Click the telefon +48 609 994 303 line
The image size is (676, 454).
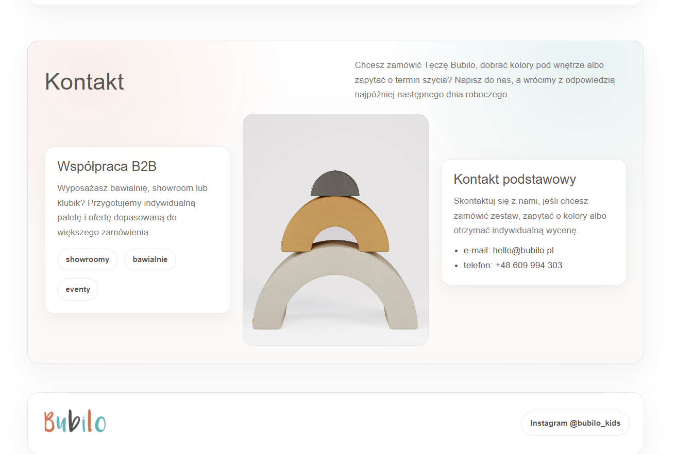(513, 266)
